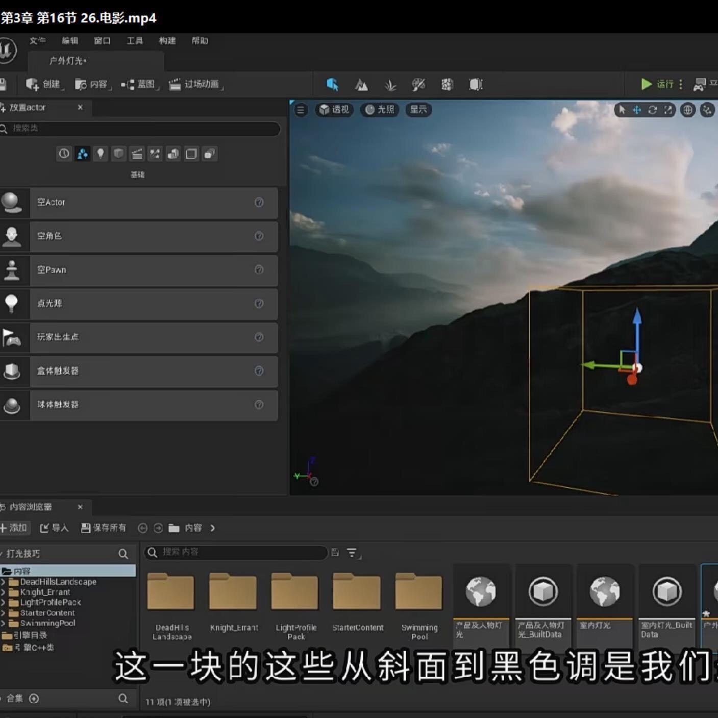Toggle the viewport surface snapping icon
Image resolution: width=718 pixels, height=718 pixels.
707,110
